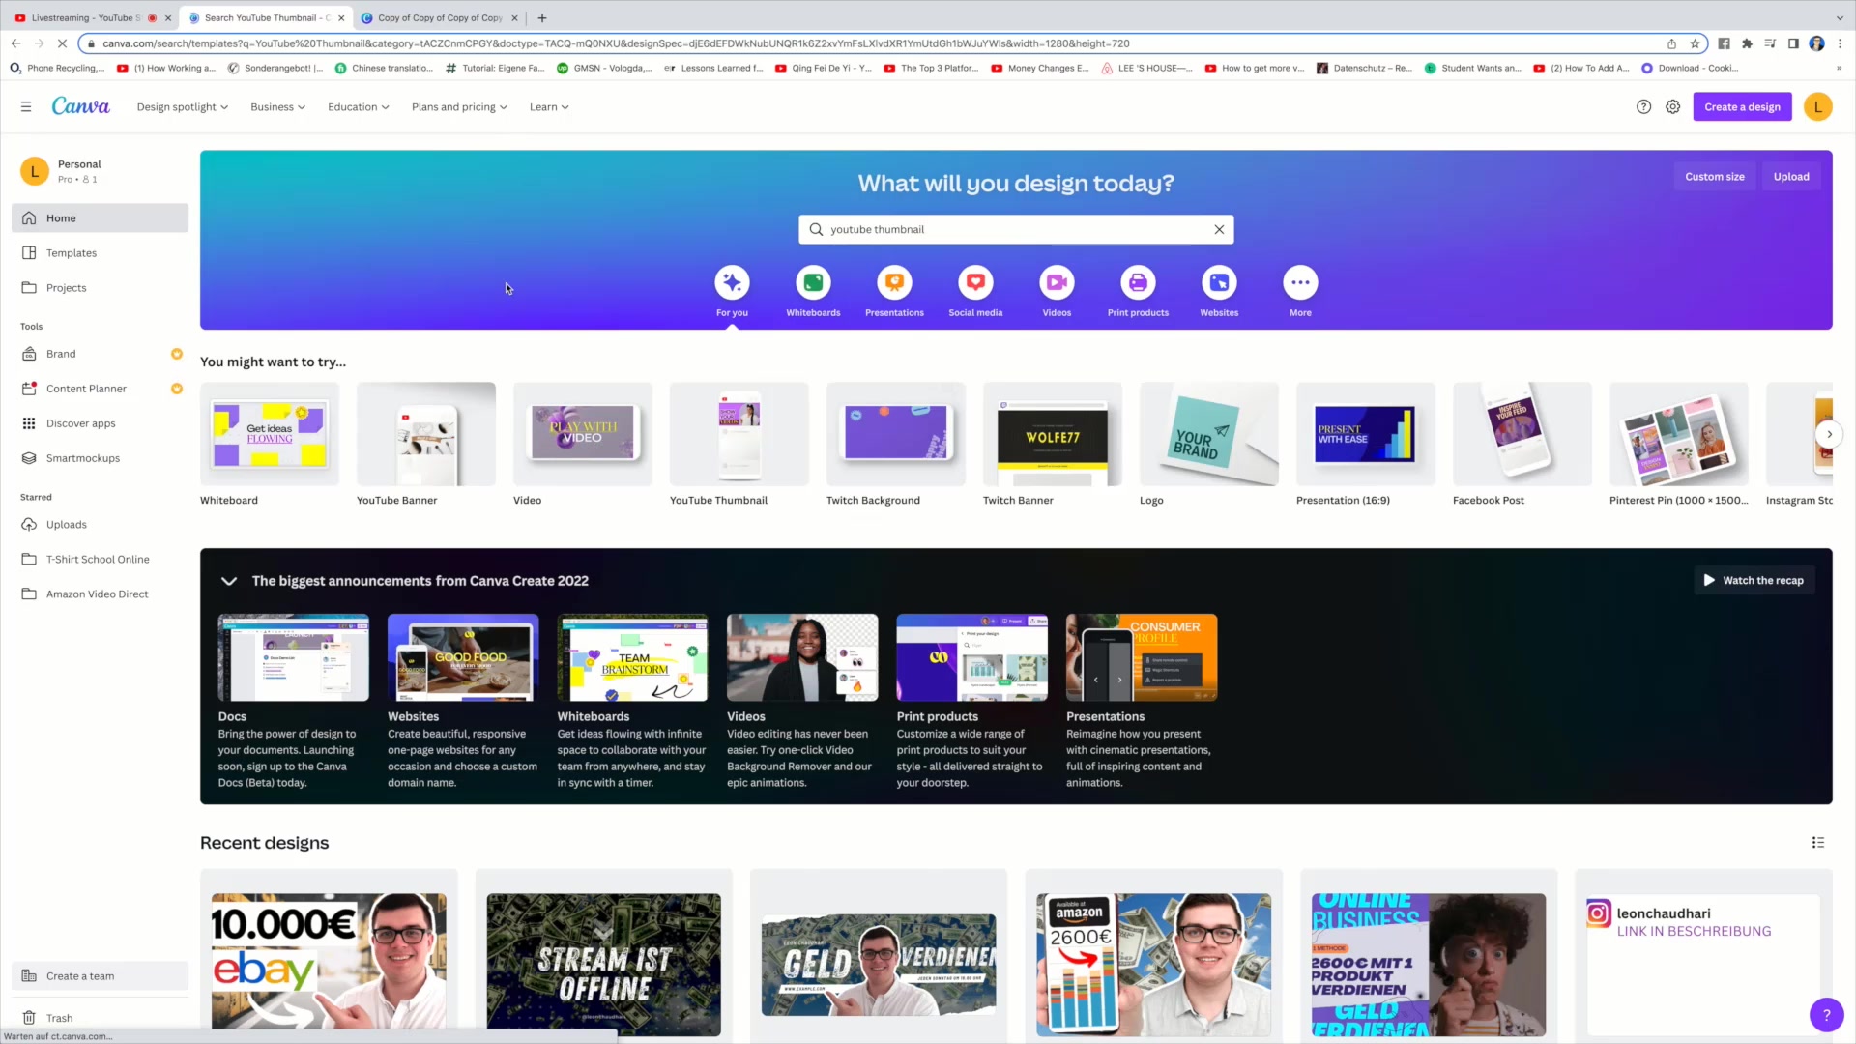The height and width of the screenshot is (1044, 1856).
Task: Open the Websites category icon
Action: (x=1219, y=283)
